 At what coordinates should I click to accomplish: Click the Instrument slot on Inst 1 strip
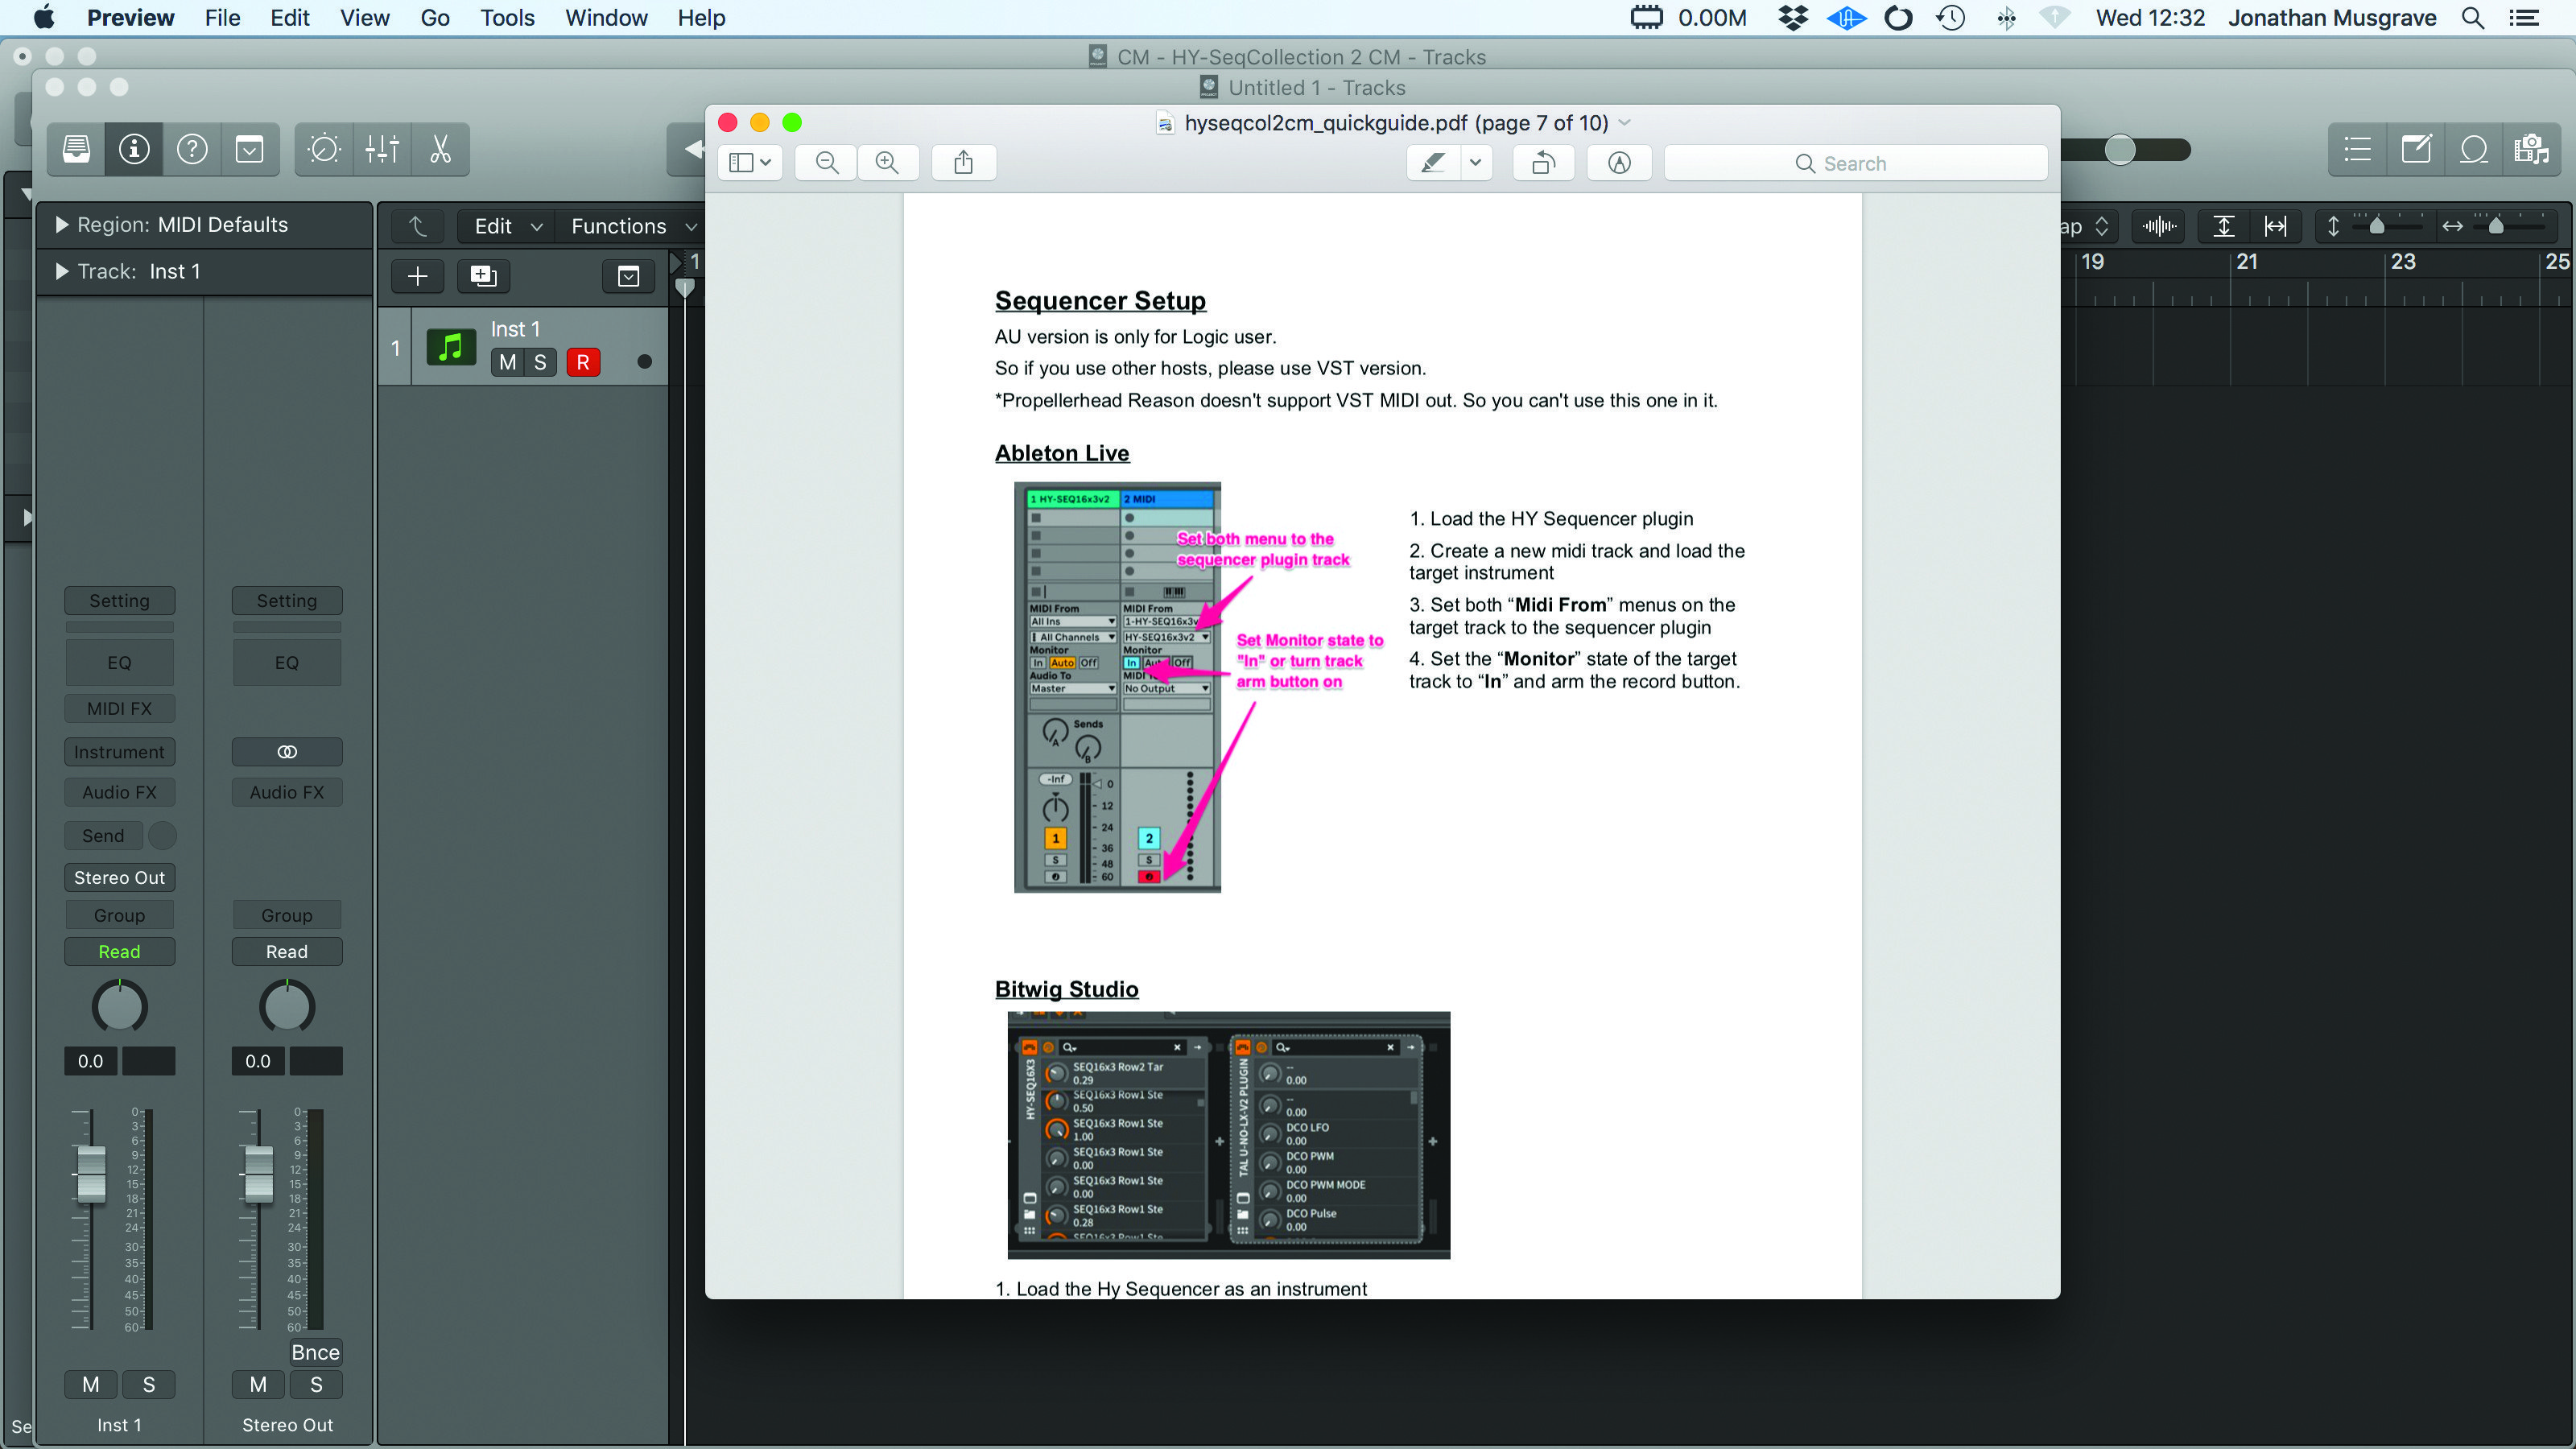tap(119, 752)
